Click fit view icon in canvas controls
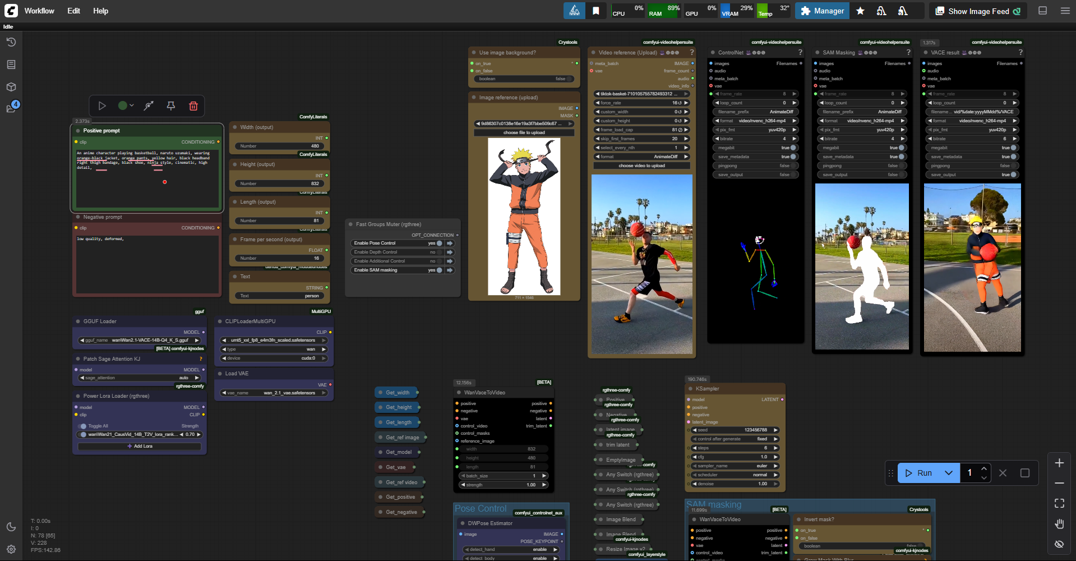The image size is (1076, 561). point(1059,503)
